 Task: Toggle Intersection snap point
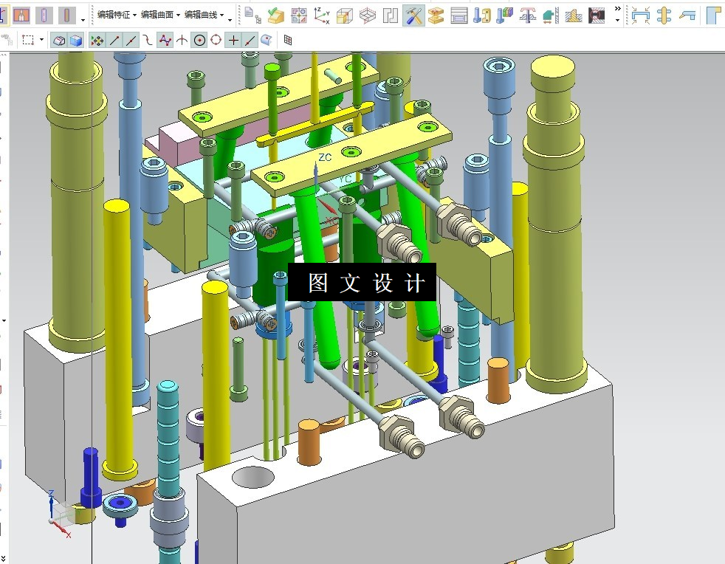point(182,41)
